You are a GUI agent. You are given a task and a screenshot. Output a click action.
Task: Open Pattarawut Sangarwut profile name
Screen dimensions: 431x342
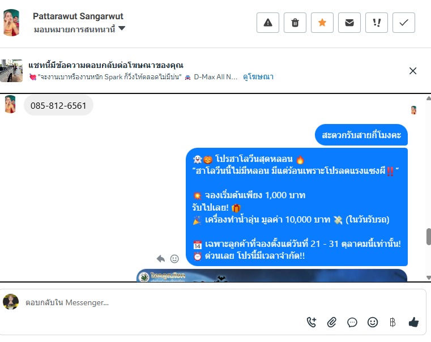[78, 16]
